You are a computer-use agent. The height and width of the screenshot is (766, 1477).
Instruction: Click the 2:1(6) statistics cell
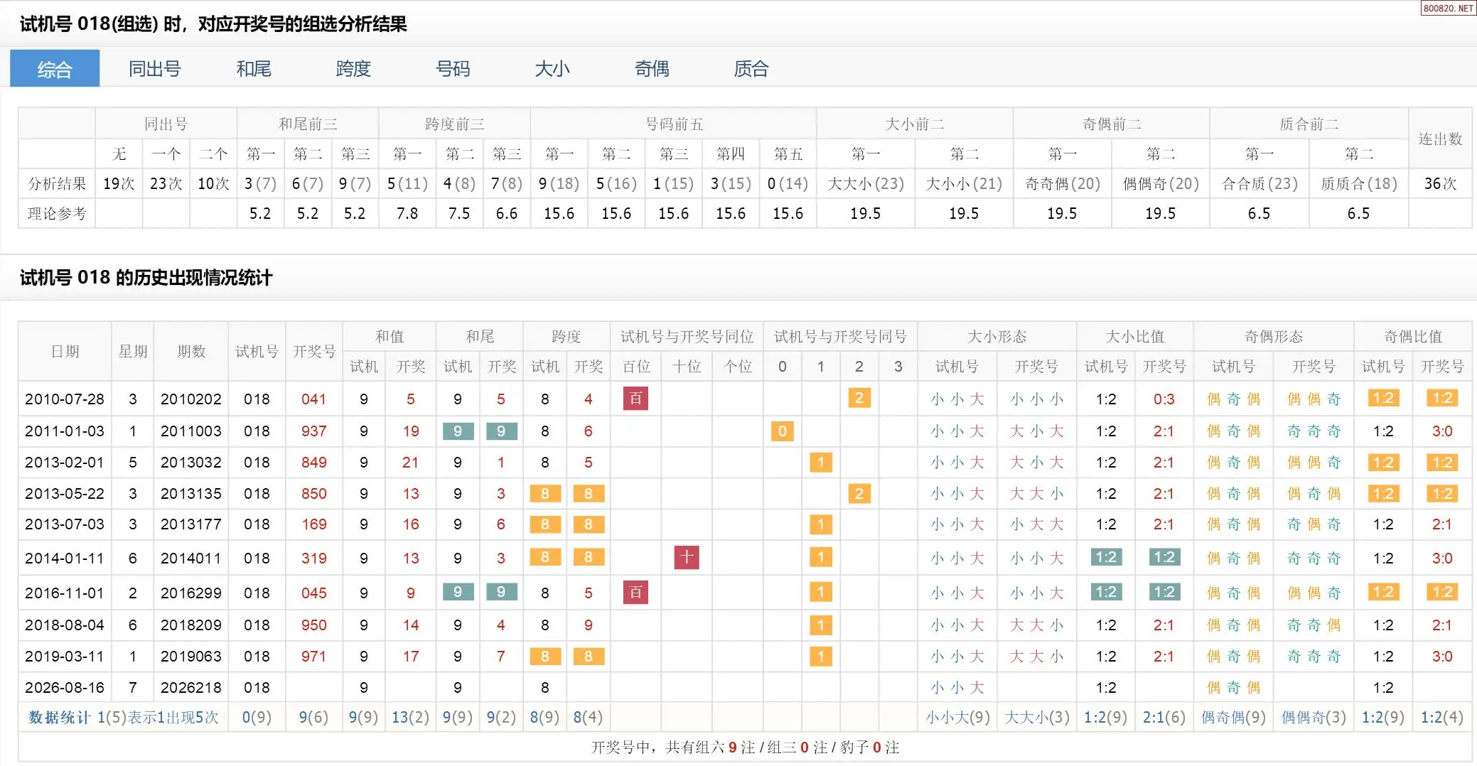[1164, 718]
